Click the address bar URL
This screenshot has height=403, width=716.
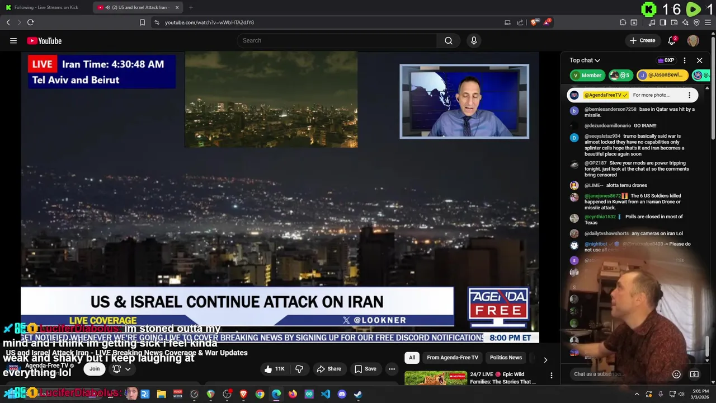[209, 22]
